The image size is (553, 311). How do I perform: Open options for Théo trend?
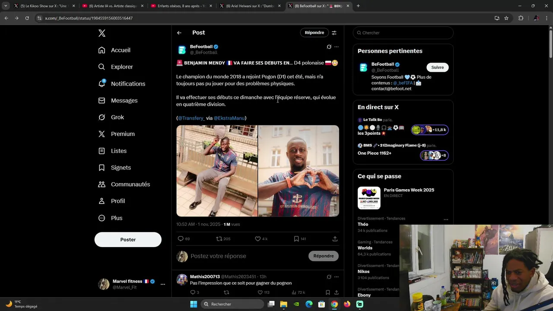pyautogui.click(x=446, y=219)
